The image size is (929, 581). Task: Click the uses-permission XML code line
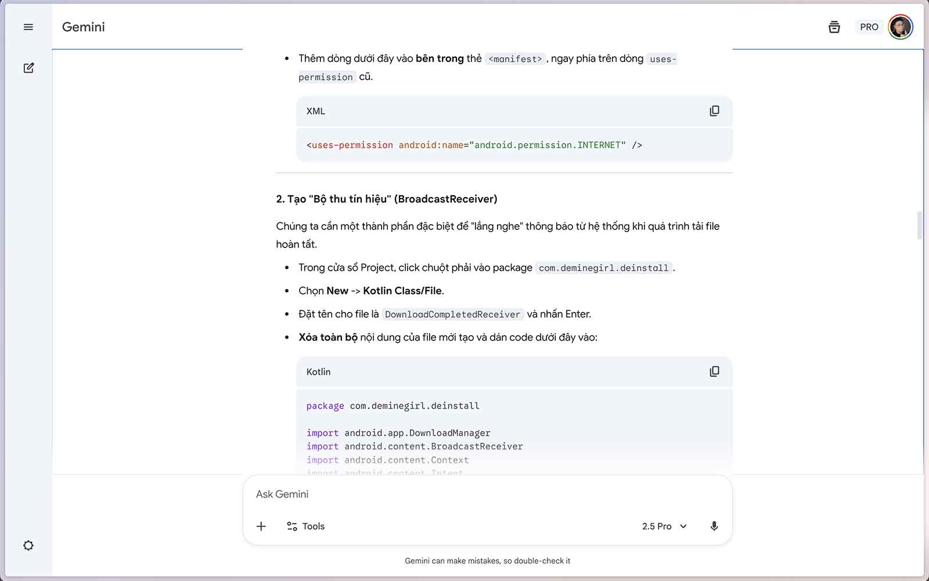click(474, 145)
